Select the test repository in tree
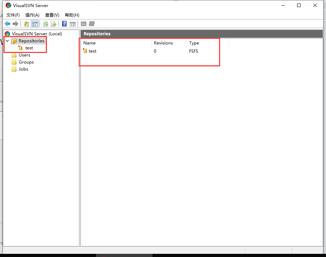326x257 pixels. tap(29, 48)
